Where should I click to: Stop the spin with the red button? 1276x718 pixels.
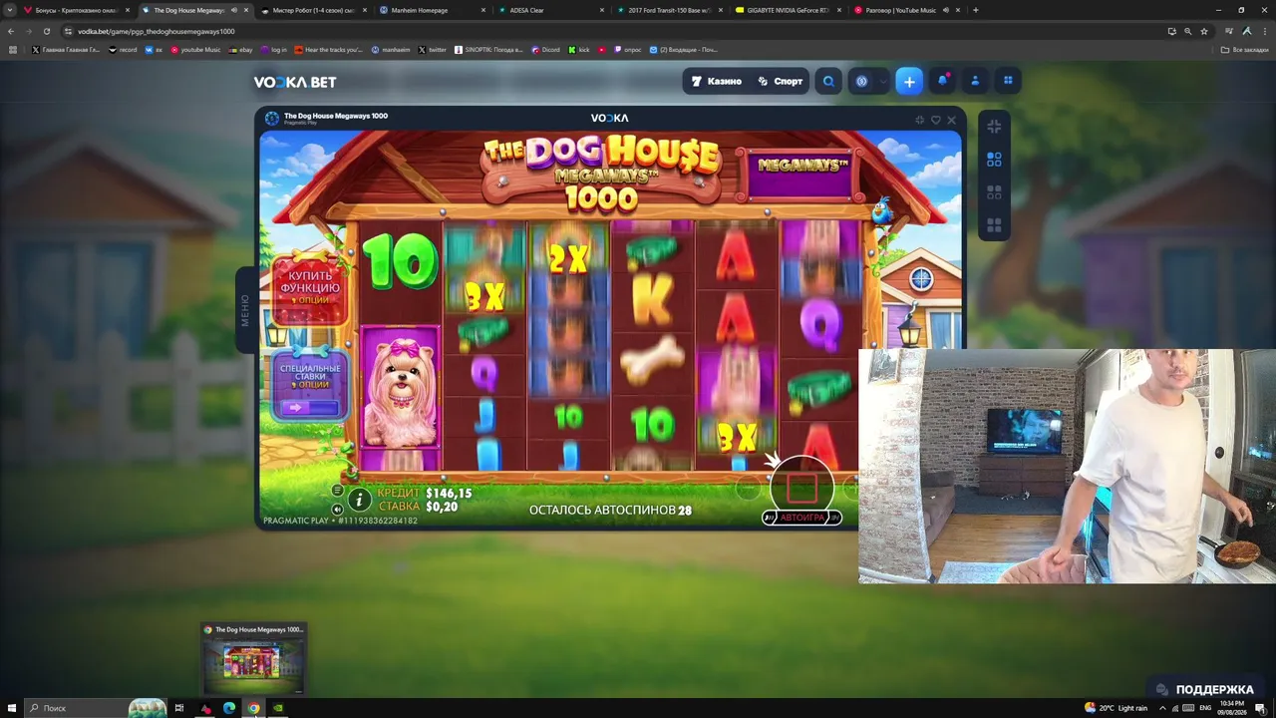(802, 487)
